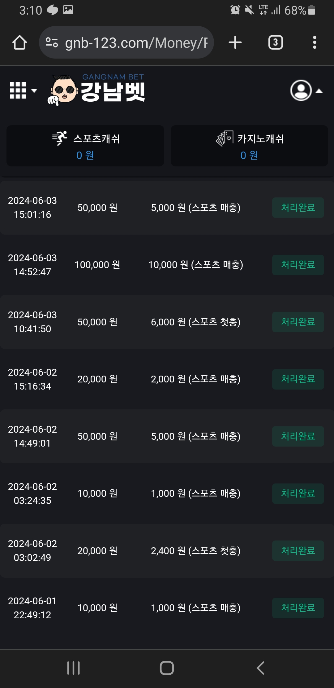334x688 pixels.
Task: Click 처리완료 for 2024-06-01 deposit
Action: pyautogui.click(x=298, y=608)
